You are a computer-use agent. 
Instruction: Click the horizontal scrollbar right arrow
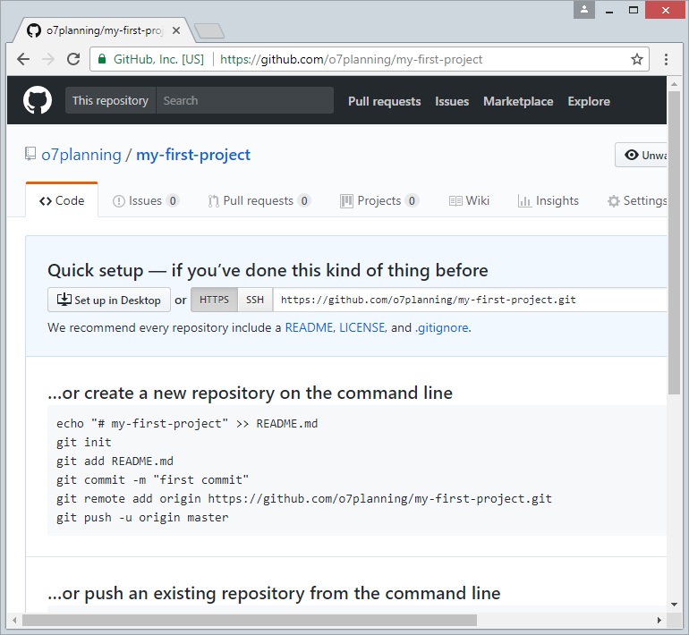click(659, 620)
